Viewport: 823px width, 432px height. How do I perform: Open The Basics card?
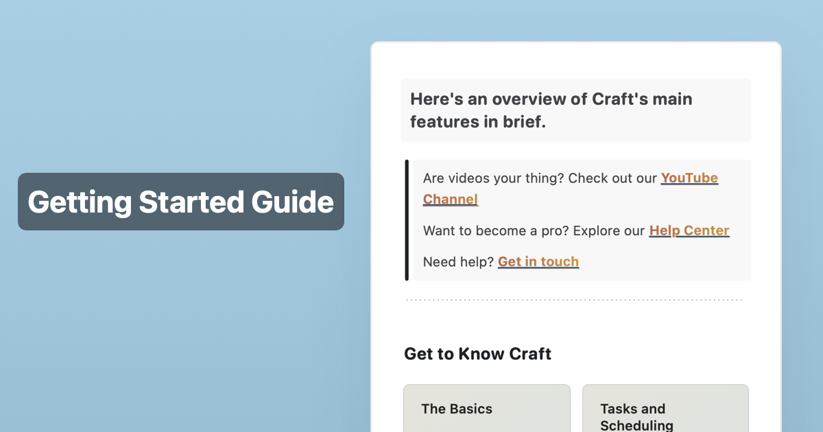pyautogui.click(x=487, y=408)
